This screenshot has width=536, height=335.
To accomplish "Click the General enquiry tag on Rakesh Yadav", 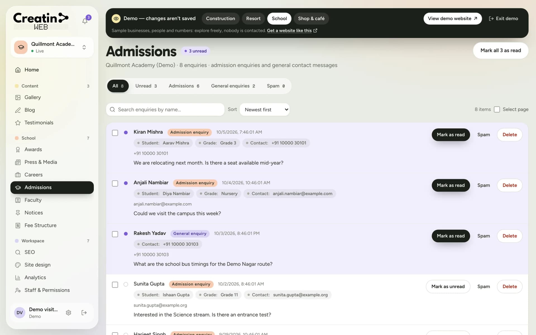I will click(190, 234).
